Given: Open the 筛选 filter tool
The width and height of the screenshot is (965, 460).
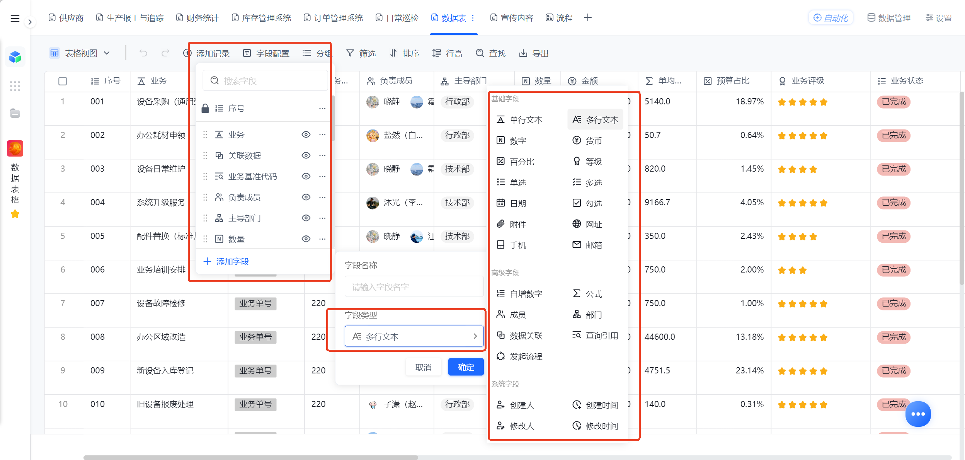Looking at the screenshot, I should point(361,53).
